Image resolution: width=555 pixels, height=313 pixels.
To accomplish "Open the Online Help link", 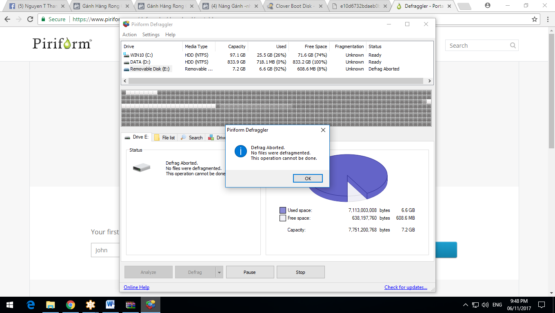I will tap(136, 287).
